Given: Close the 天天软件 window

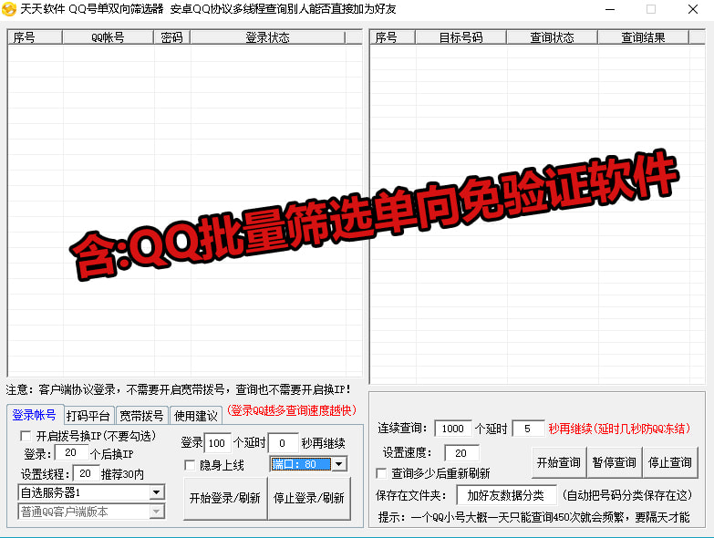Looking at the screenshot, I should coord(693,9).
